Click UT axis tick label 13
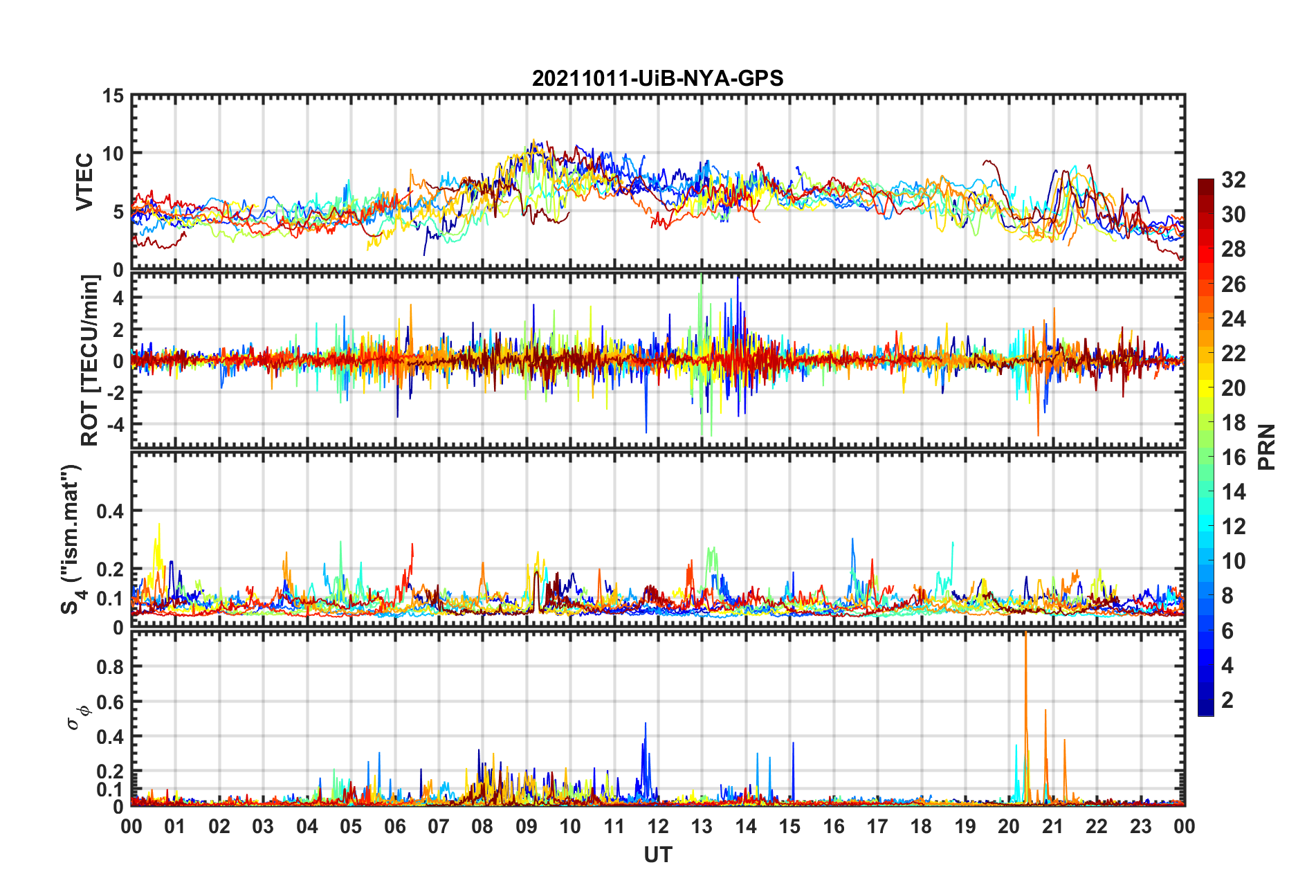This screenshot has width=1316, height=894. [702, 826]
